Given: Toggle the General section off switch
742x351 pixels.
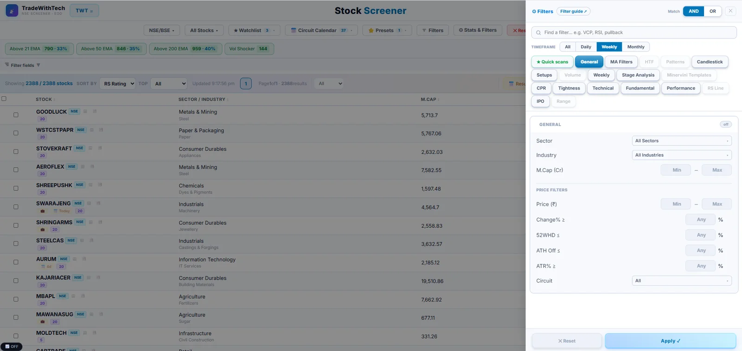Looking at the screenshot, I should click(726, 124).
